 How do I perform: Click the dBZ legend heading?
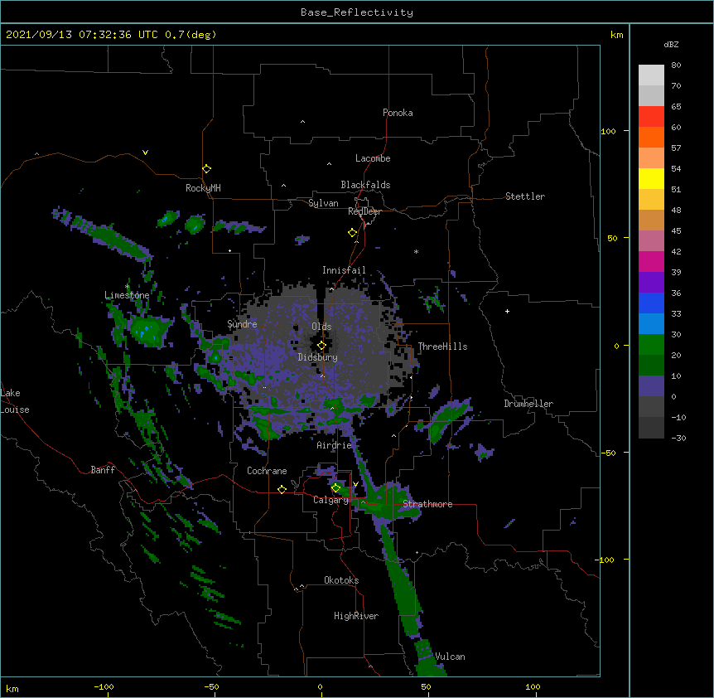671,44
